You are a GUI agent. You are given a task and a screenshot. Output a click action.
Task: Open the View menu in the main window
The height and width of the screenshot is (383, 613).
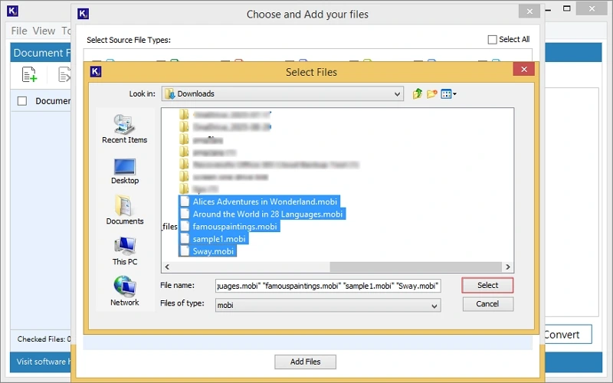[x=44, y=31]
